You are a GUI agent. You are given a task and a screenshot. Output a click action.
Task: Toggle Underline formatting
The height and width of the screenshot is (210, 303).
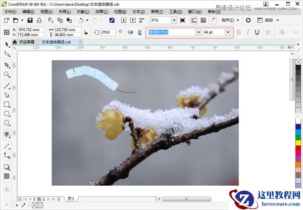(x=257, y=32)
